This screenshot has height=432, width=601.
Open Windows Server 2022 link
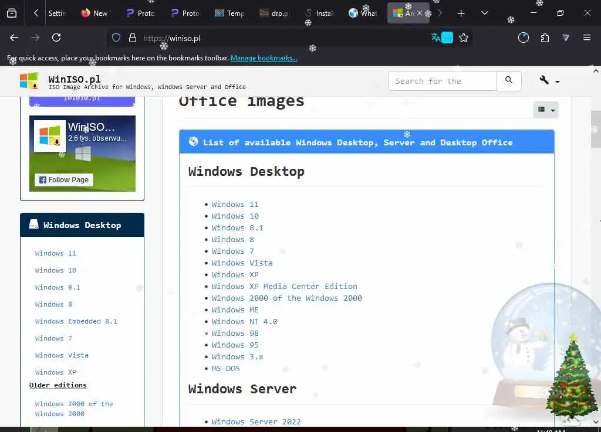tap(256, 421)
